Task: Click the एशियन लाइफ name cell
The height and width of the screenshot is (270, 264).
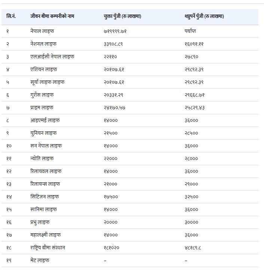Action: pos(44,69)
